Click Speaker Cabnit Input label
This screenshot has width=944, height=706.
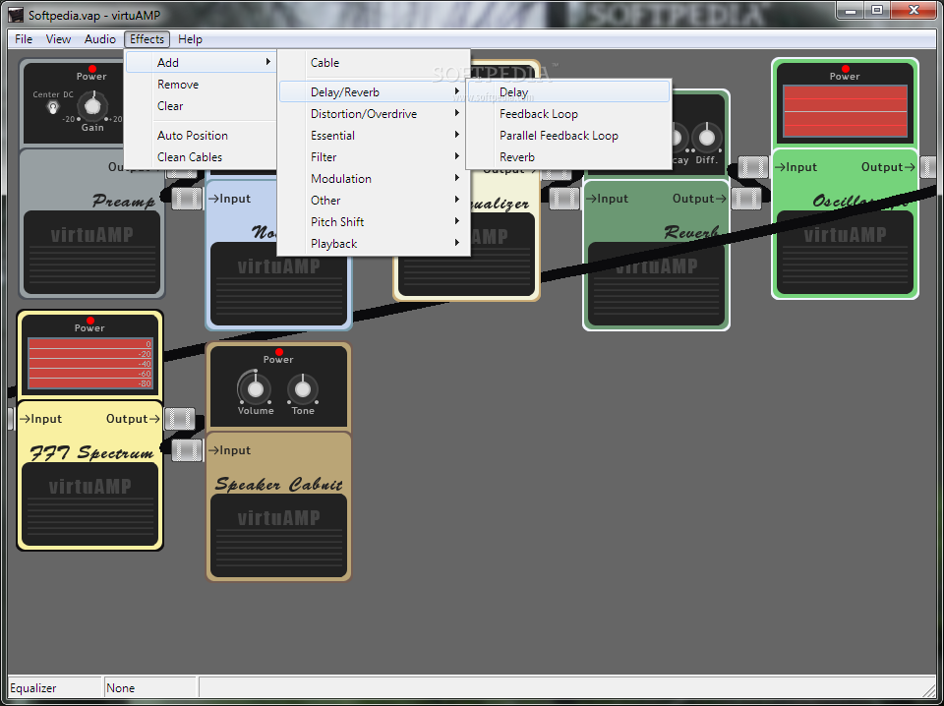click(x=229, y=450)
